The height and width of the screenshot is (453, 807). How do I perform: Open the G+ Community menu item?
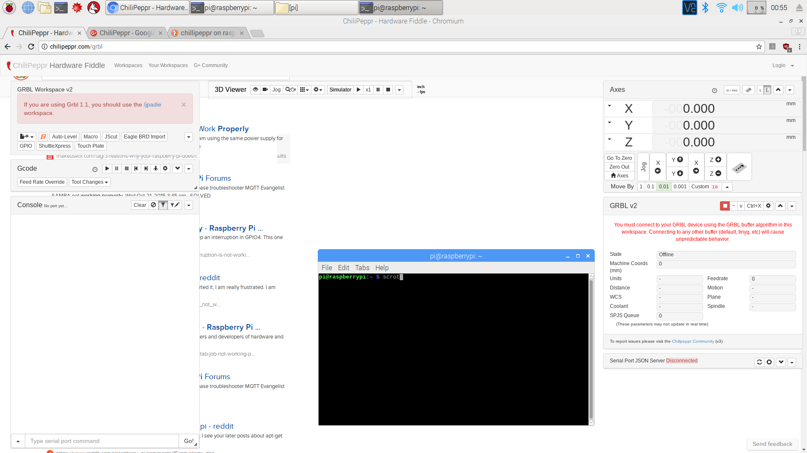click(x=211, y=65)
